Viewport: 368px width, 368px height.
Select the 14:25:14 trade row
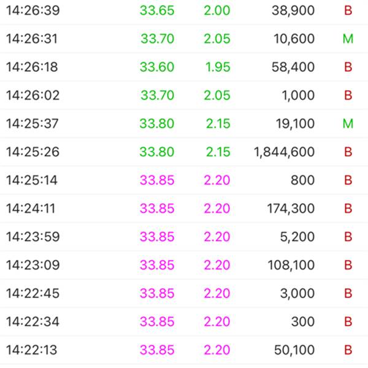point(184,180)
